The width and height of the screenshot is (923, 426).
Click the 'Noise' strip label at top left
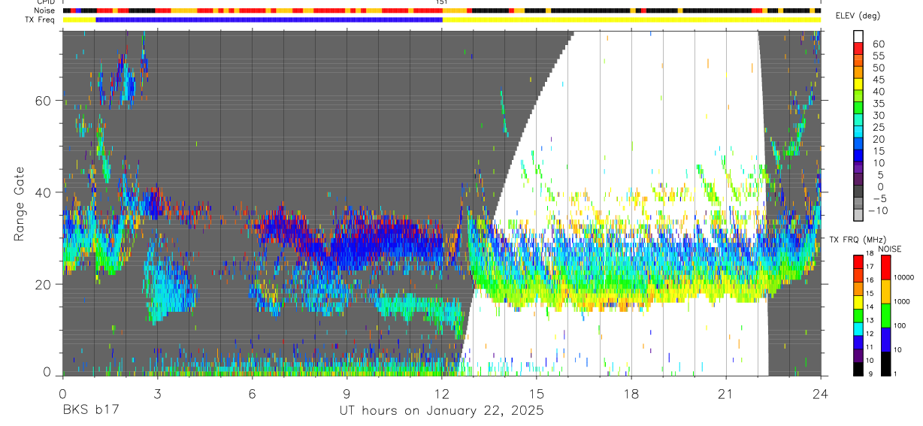(x=44, y=11)
